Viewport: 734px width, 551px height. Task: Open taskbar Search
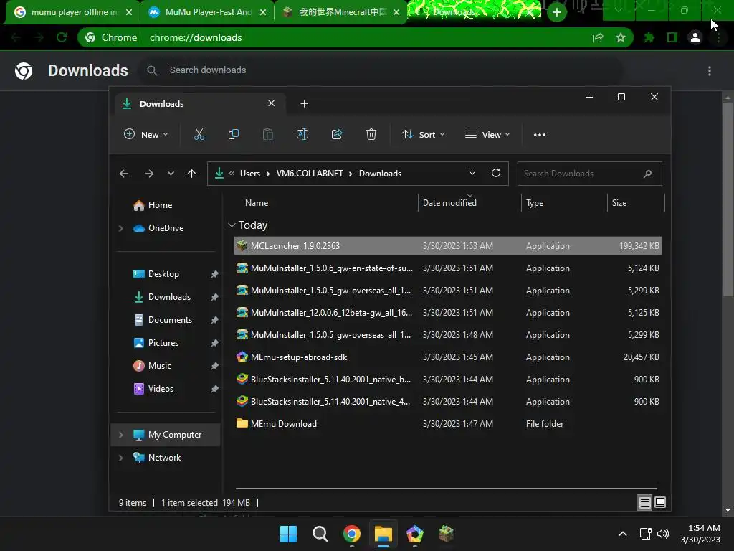pos(320,534)
